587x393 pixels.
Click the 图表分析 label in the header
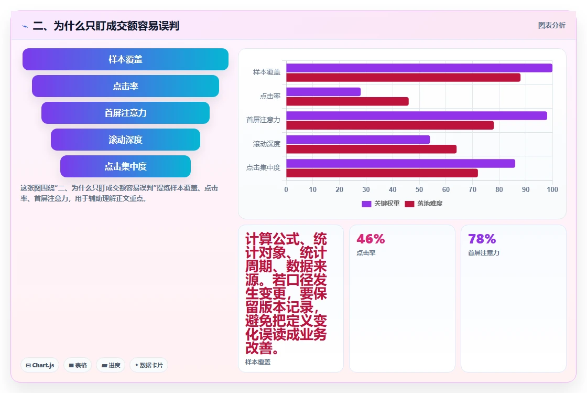click(551, 26)
